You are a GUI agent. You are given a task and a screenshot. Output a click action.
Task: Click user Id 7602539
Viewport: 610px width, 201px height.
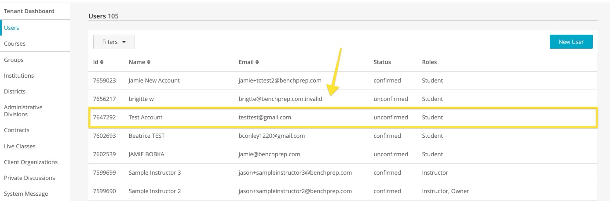tap(104, 154)
